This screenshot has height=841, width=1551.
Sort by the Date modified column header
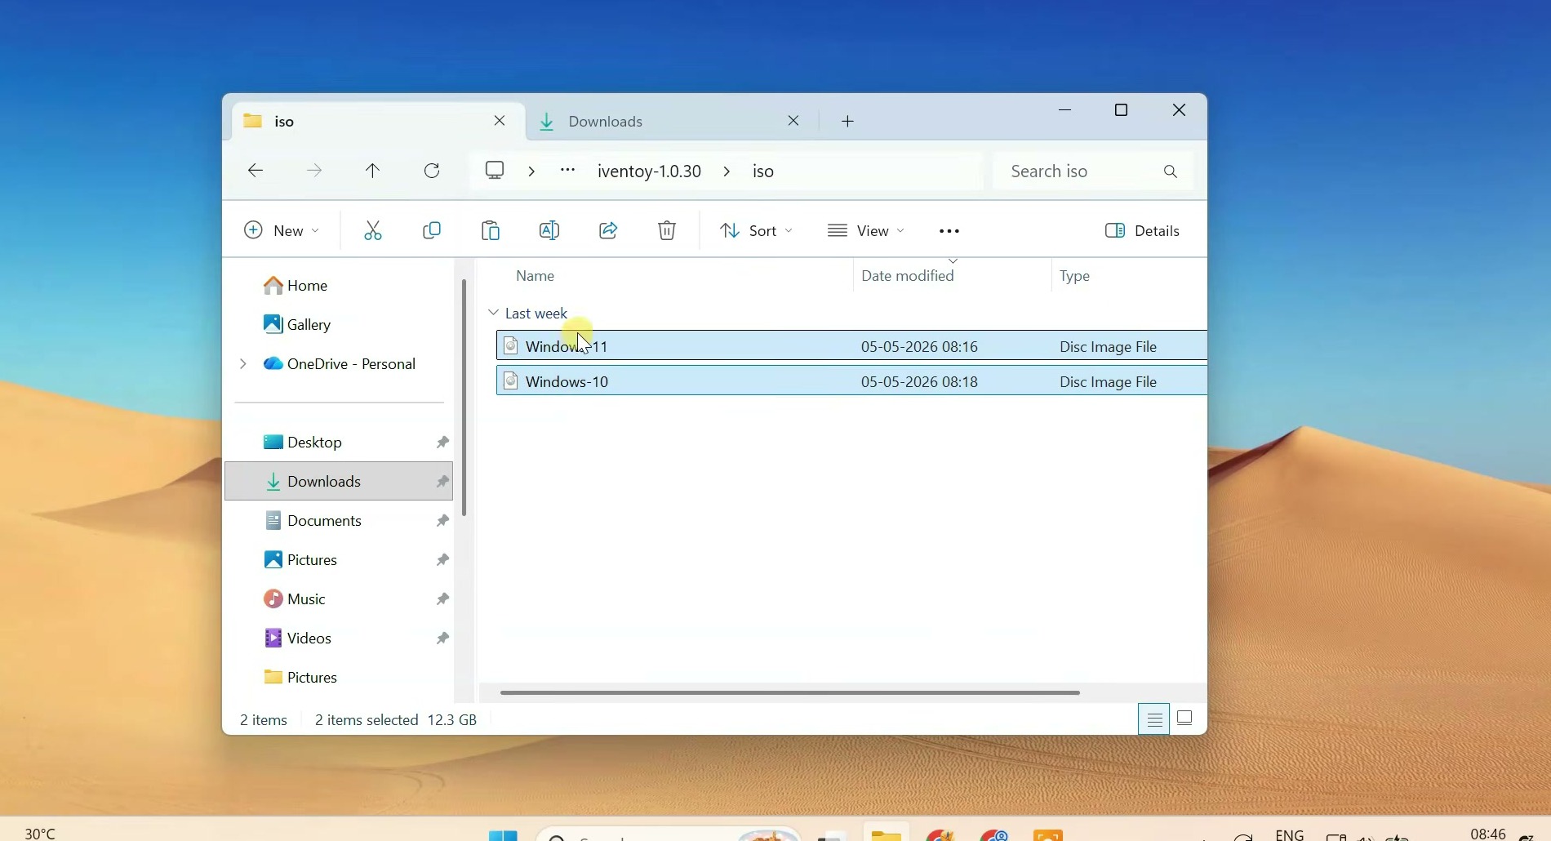(x=908, y=276)
